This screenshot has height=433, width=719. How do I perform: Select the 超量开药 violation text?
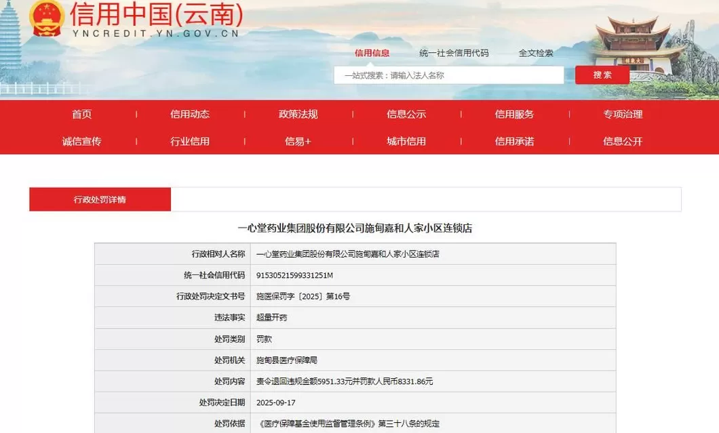coord(271,318)
